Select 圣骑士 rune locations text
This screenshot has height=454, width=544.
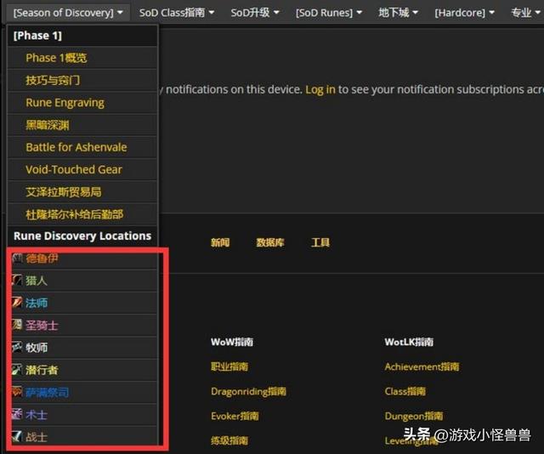(42, 326)
